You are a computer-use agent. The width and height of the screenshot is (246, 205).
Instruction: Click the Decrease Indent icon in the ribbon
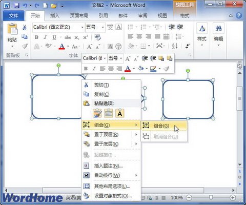[x=172, y=27]
